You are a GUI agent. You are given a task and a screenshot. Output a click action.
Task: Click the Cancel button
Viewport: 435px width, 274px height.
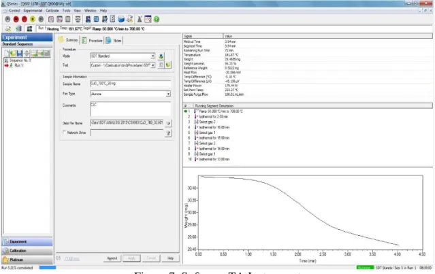(x=151, y=258)
